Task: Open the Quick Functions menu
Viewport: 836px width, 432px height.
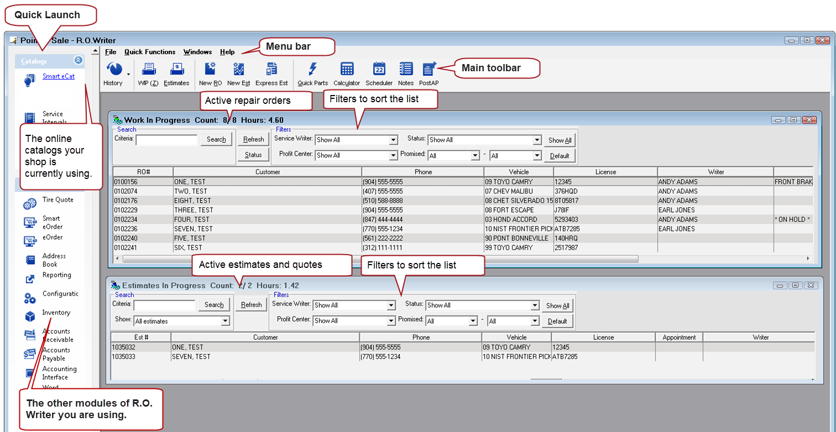Action: click(150, 52)
